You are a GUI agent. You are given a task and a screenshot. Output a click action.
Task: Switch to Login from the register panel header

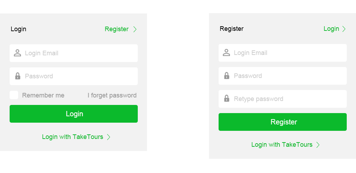[331, 29]
